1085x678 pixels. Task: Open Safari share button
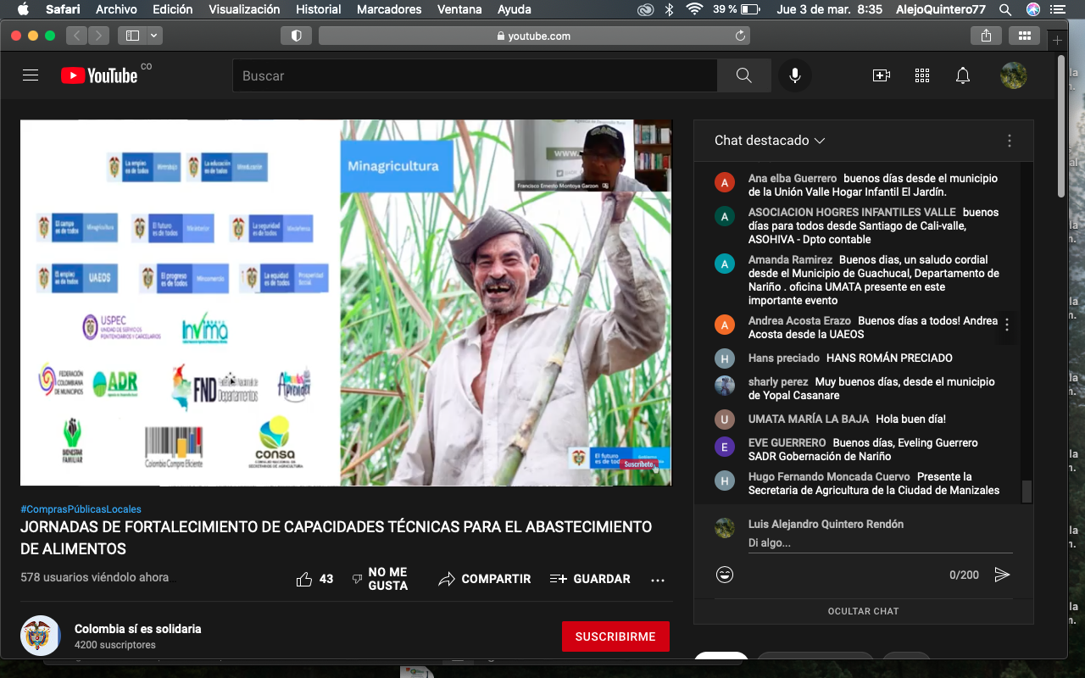(986, 36)
